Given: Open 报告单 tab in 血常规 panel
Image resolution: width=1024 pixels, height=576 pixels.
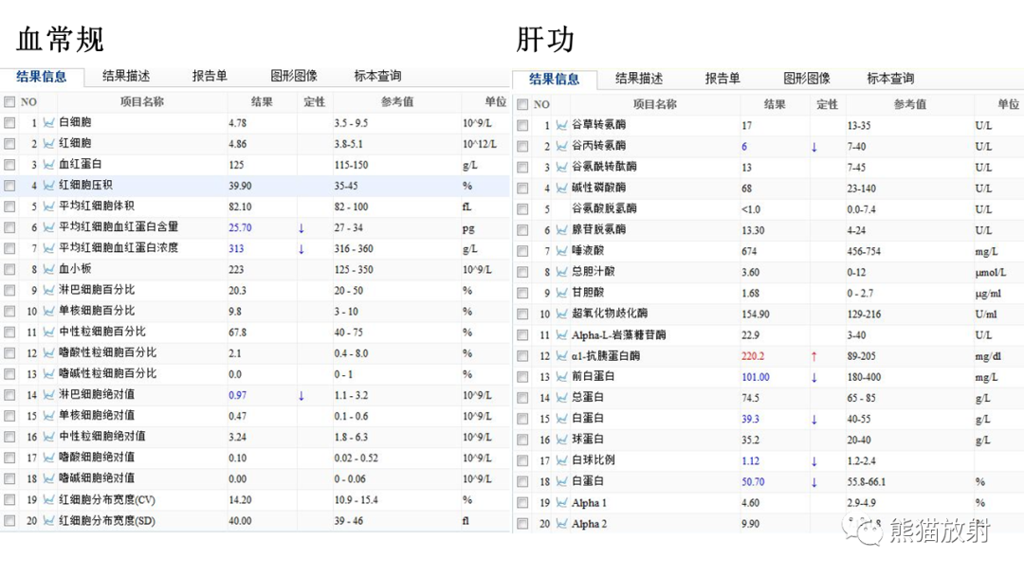Looking at the screenshot, I should (210, 77).
